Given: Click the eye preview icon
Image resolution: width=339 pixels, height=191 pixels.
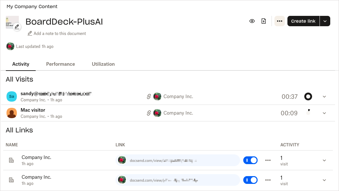Looking at the screenshot, I should tap(252, 21).
